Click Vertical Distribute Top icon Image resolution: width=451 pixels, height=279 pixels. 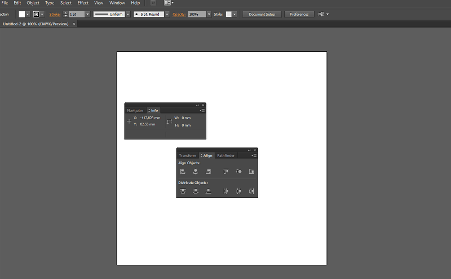(183, 191)
